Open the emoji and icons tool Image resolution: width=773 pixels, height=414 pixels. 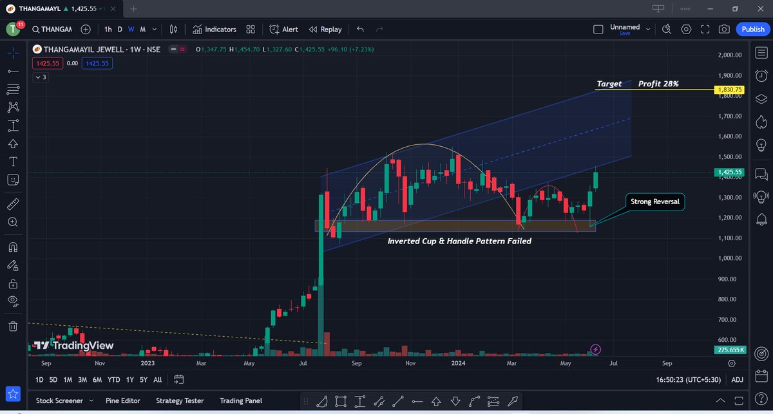click(x=13, y=179)
